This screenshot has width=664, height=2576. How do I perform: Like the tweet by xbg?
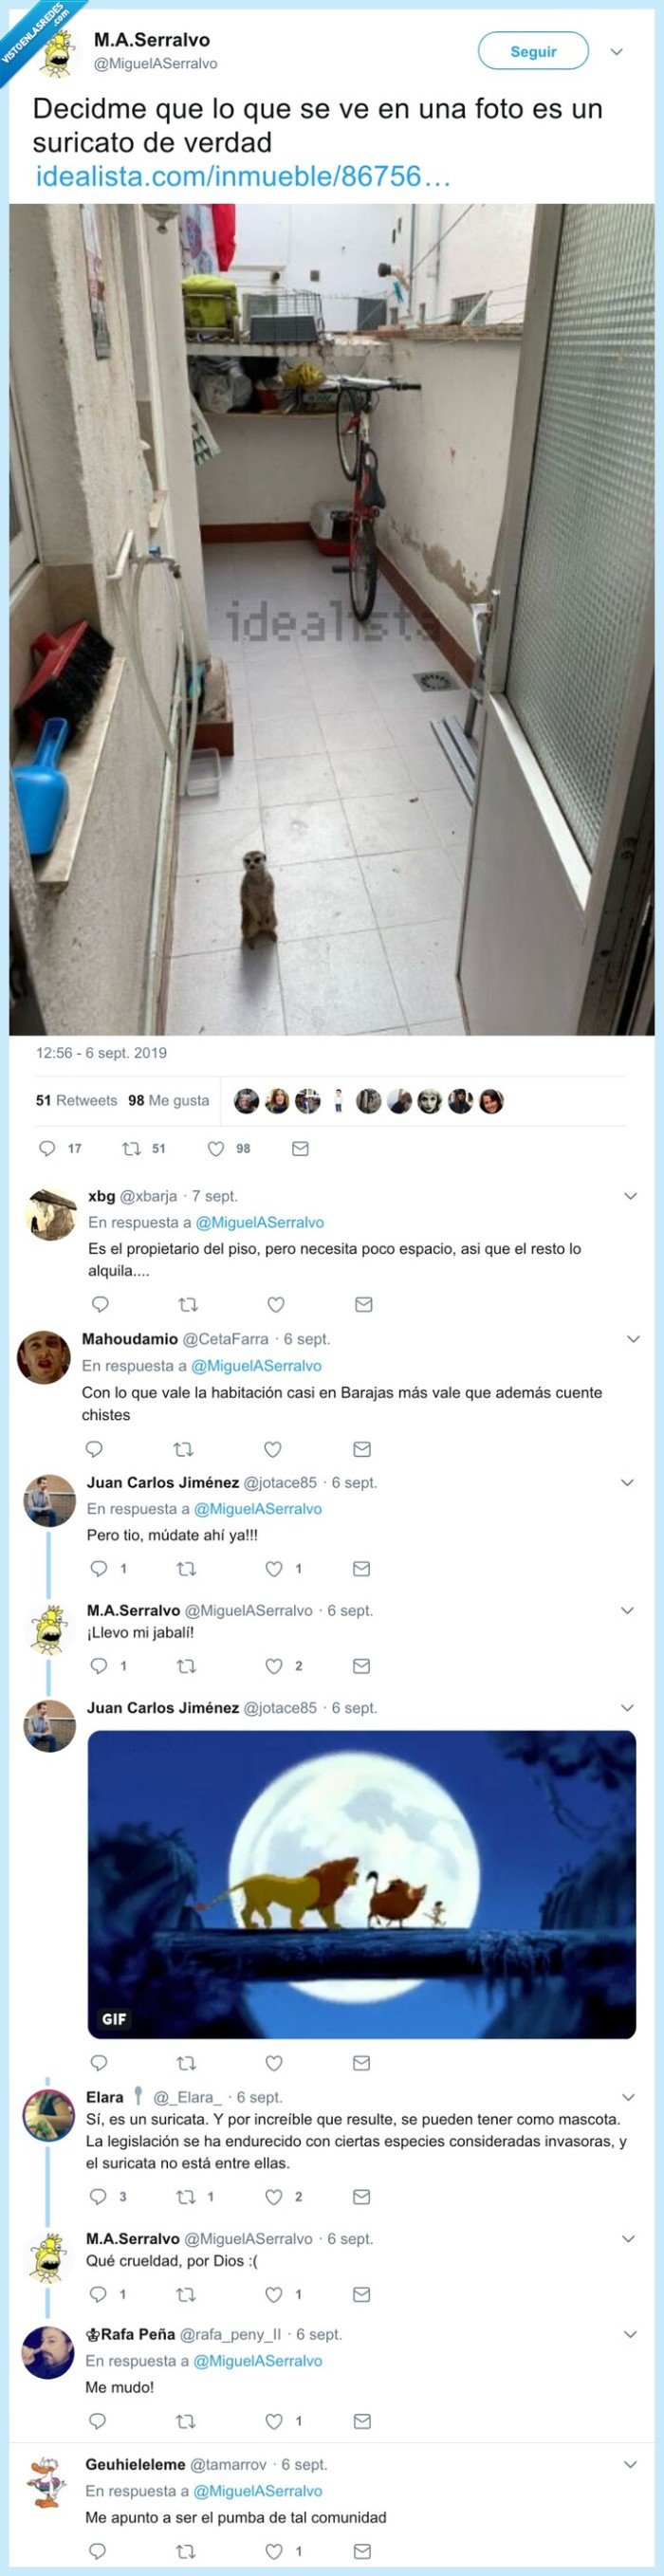[x=273, y=1305]
